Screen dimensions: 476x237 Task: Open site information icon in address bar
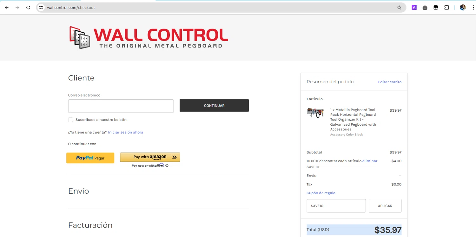[x=41, y=7]
